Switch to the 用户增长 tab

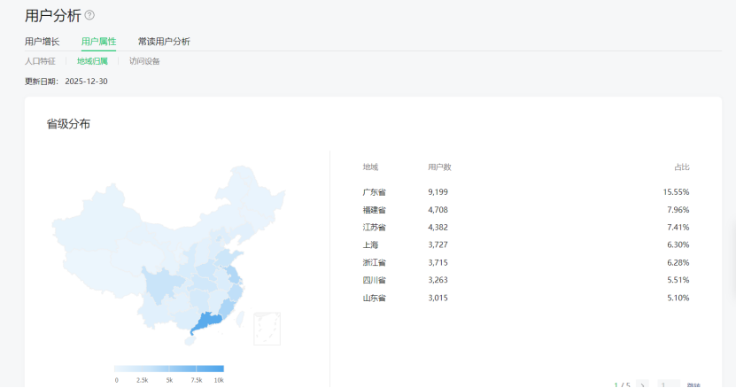coord(43,42)
